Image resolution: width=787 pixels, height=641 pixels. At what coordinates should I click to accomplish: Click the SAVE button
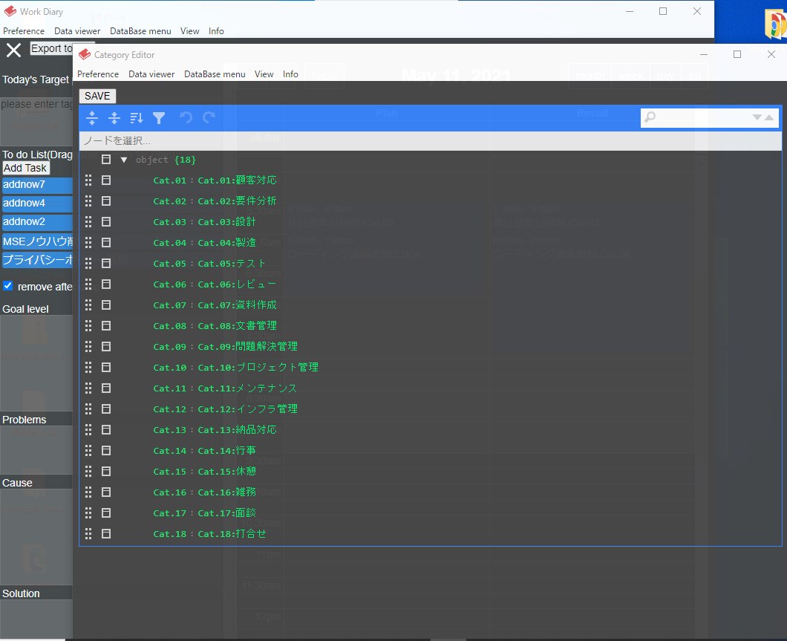(97, 96)
